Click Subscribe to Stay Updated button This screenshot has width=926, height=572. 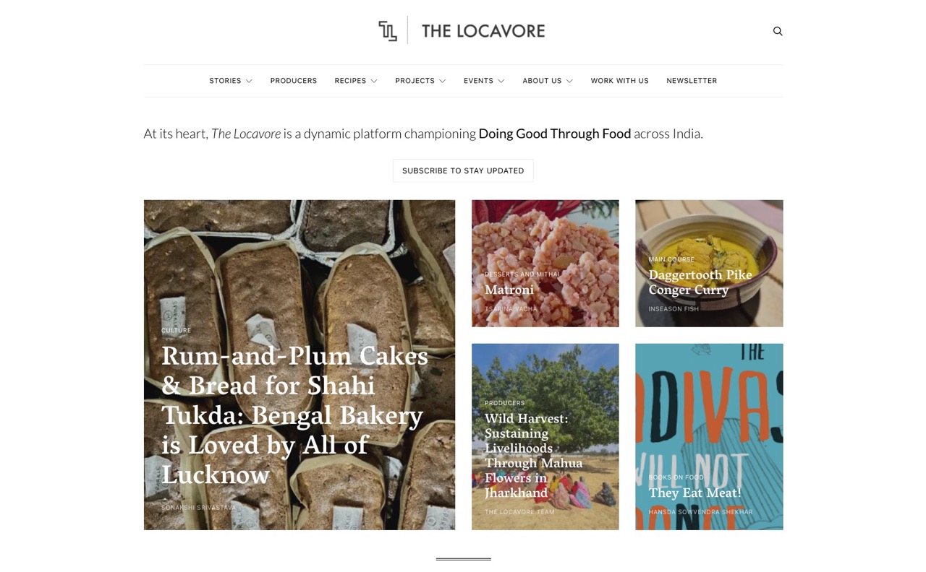click(463, 170)
